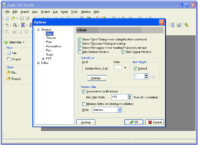
Task: Select Script in the options tree
Action: (50, 55)
